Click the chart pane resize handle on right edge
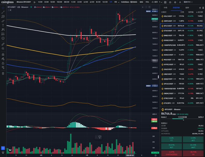Screen dimensions: 205x157 coord(158,77)
